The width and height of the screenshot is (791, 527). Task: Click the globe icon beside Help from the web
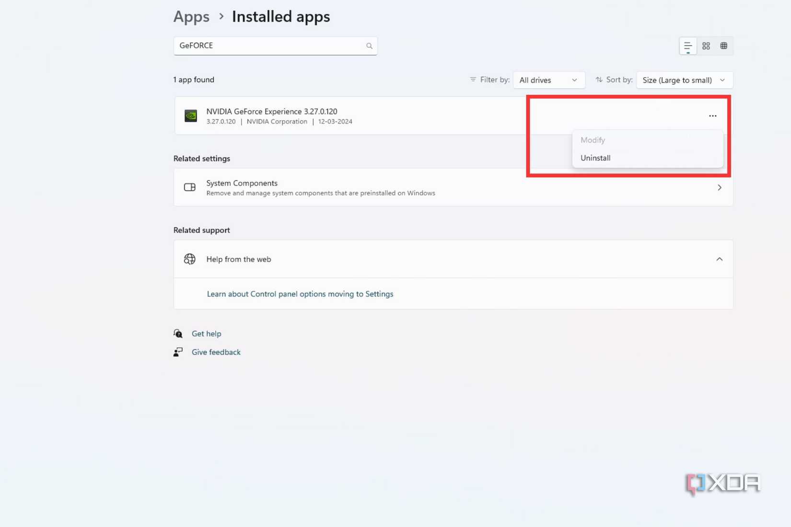point(190,259)
